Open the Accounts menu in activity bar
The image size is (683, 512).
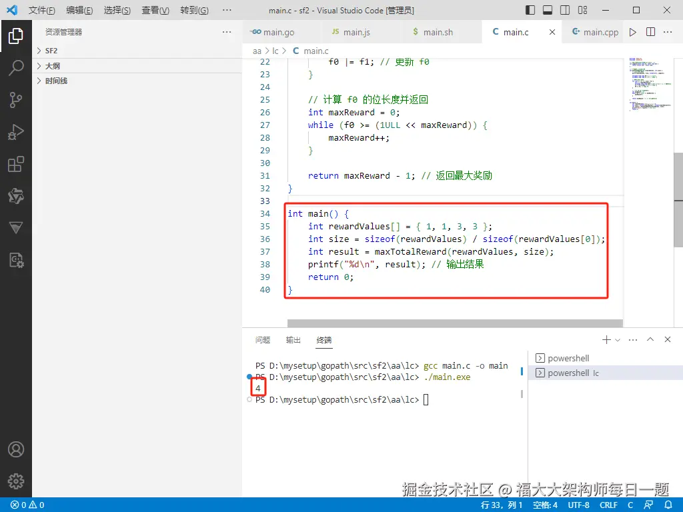click(16, 449)
